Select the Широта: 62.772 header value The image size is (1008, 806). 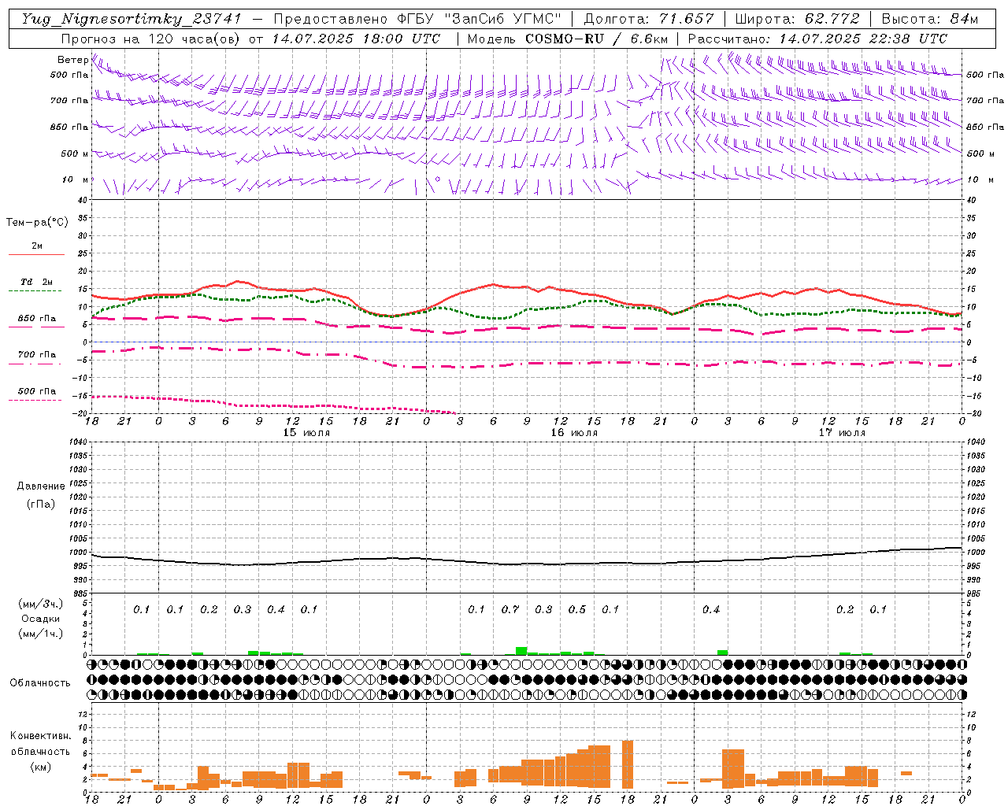pos(797,19)
